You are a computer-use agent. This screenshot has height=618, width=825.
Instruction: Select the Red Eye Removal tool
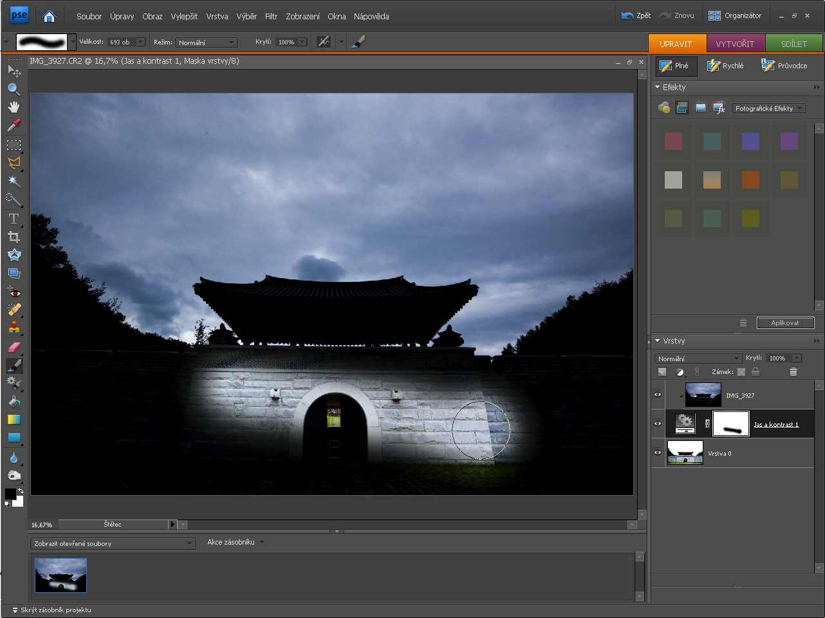(x=14, y=292)
